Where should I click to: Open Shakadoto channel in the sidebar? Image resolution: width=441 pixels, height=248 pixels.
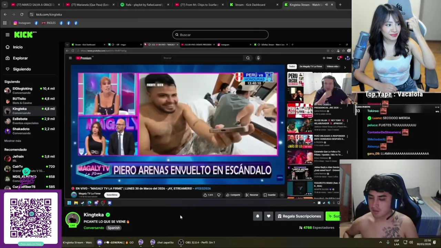(29, 131)
